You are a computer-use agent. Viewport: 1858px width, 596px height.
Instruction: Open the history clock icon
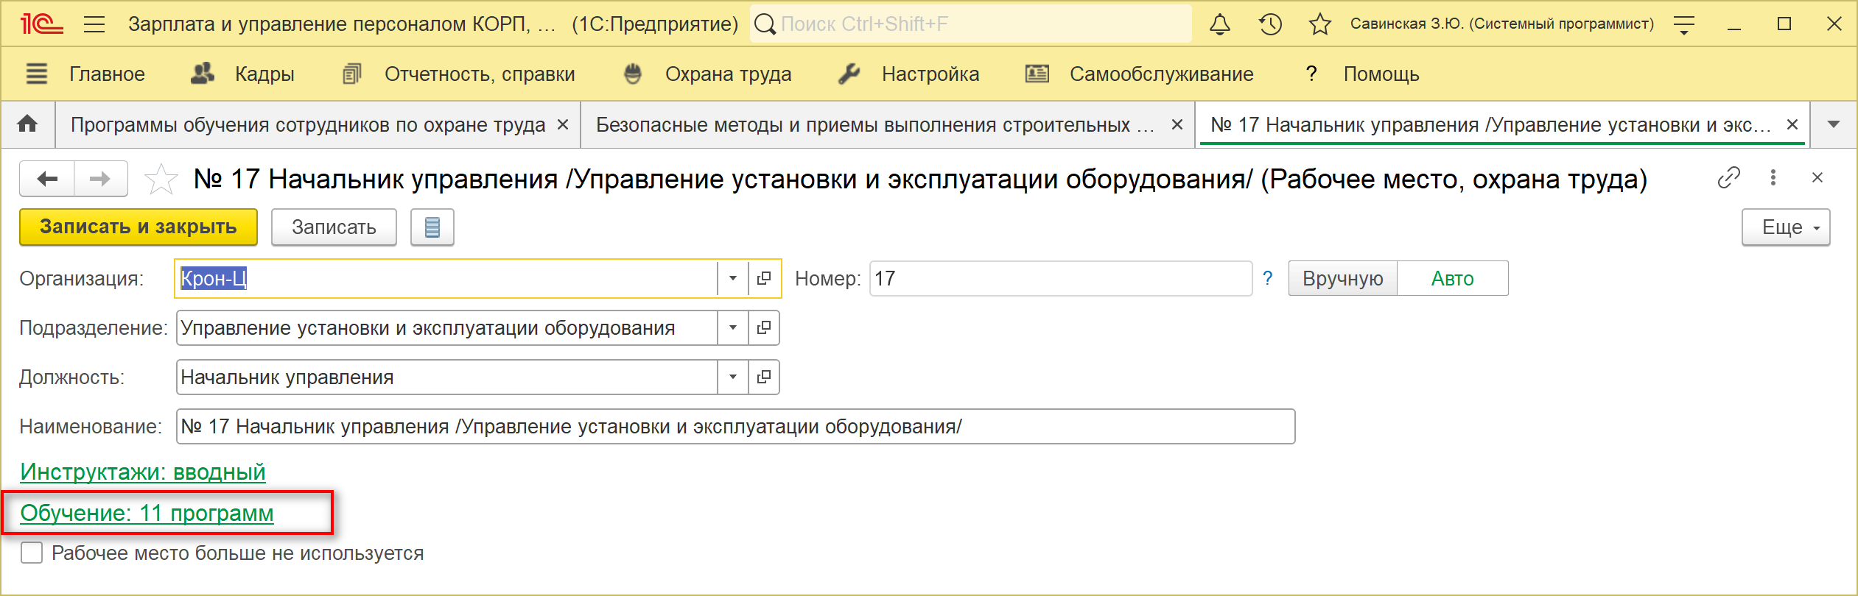click(x=1270, y=24)
